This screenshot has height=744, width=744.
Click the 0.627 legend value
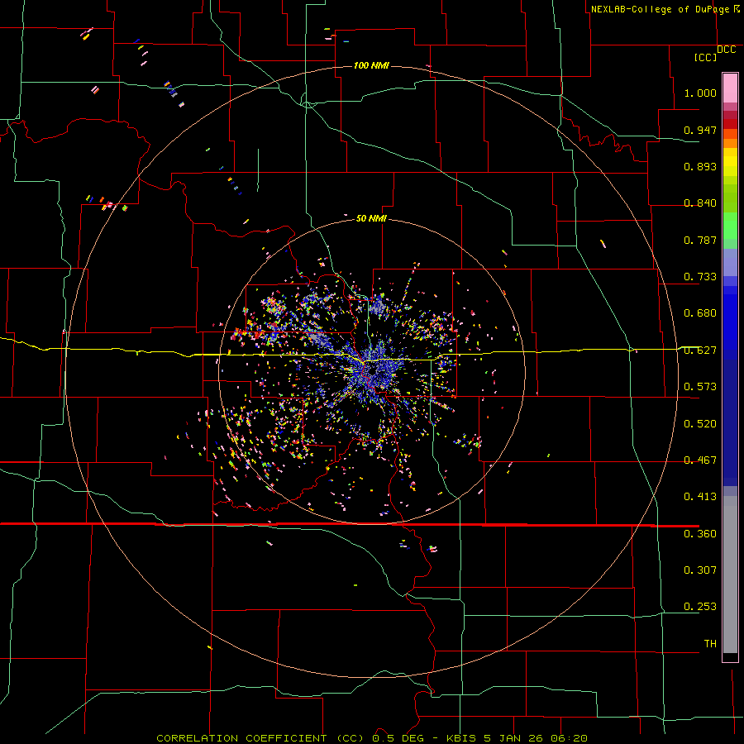click(x=700, y=351)
